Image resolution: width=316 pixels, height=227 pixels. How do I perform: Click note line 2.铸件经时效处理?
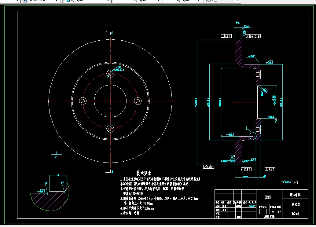click(x=152, y=189)
